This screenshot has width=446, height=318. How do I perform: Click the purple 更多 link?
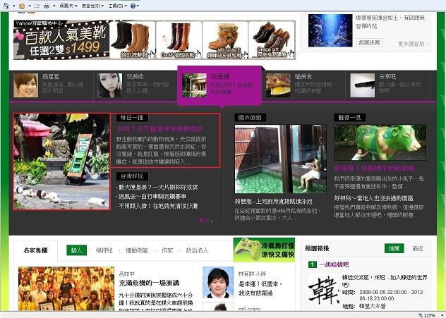point(205,221)
